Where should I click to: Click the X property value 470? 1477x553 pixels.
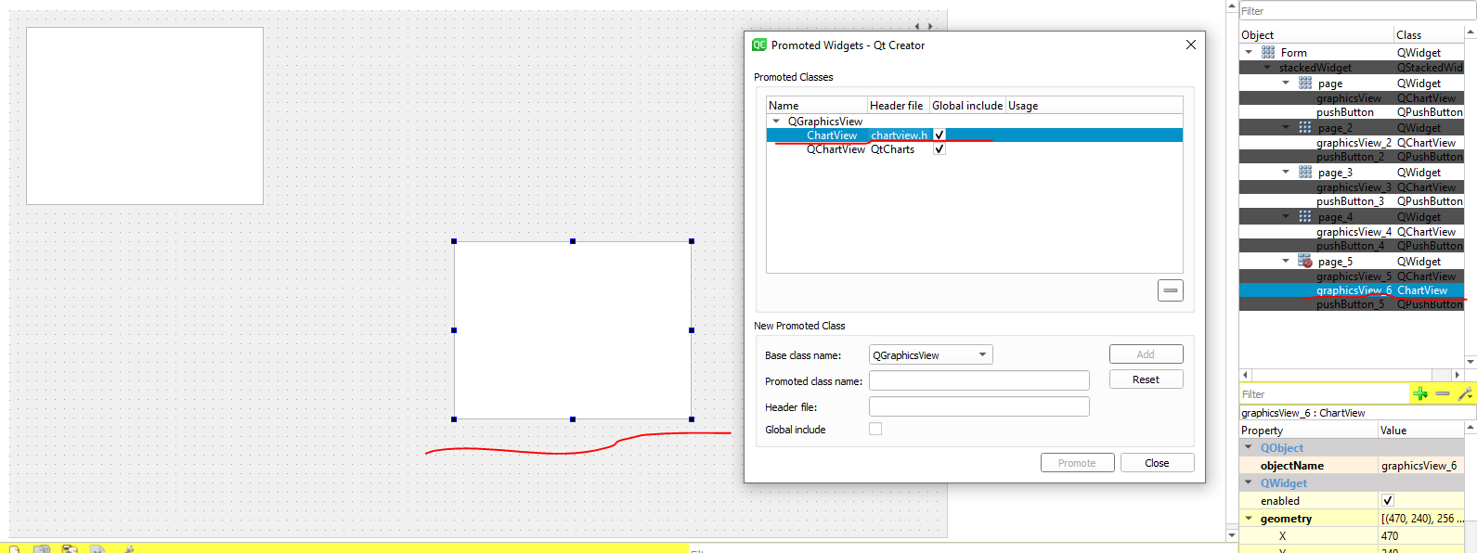[1420, 535]
